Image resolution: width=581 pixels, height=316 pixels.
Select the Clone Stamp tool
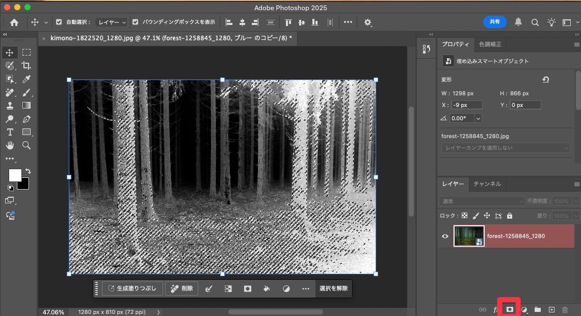click(x=10, y=106)
